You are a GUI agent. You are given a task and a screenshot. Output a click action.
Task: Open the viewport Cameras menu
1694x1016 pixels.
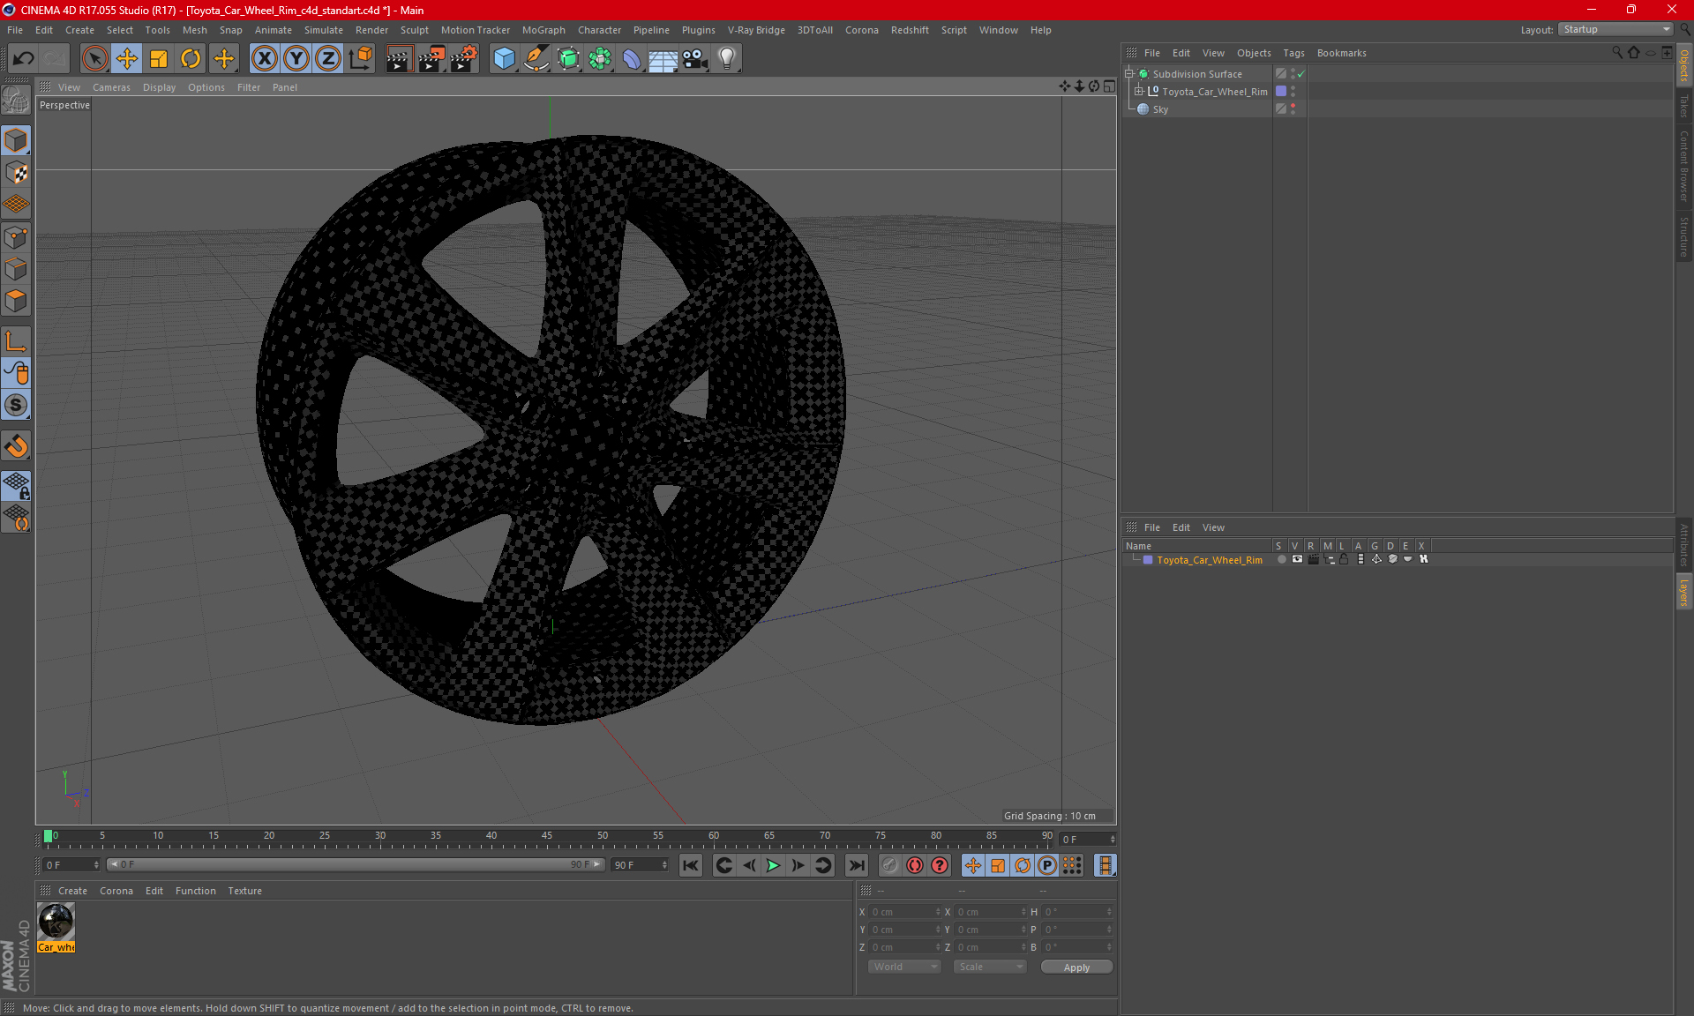tap(111, 87)
